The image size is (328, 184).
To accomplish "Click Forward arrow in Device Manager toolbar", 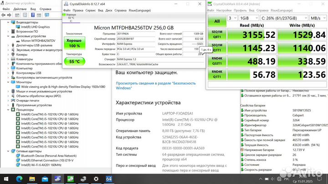I will [9, 15].
